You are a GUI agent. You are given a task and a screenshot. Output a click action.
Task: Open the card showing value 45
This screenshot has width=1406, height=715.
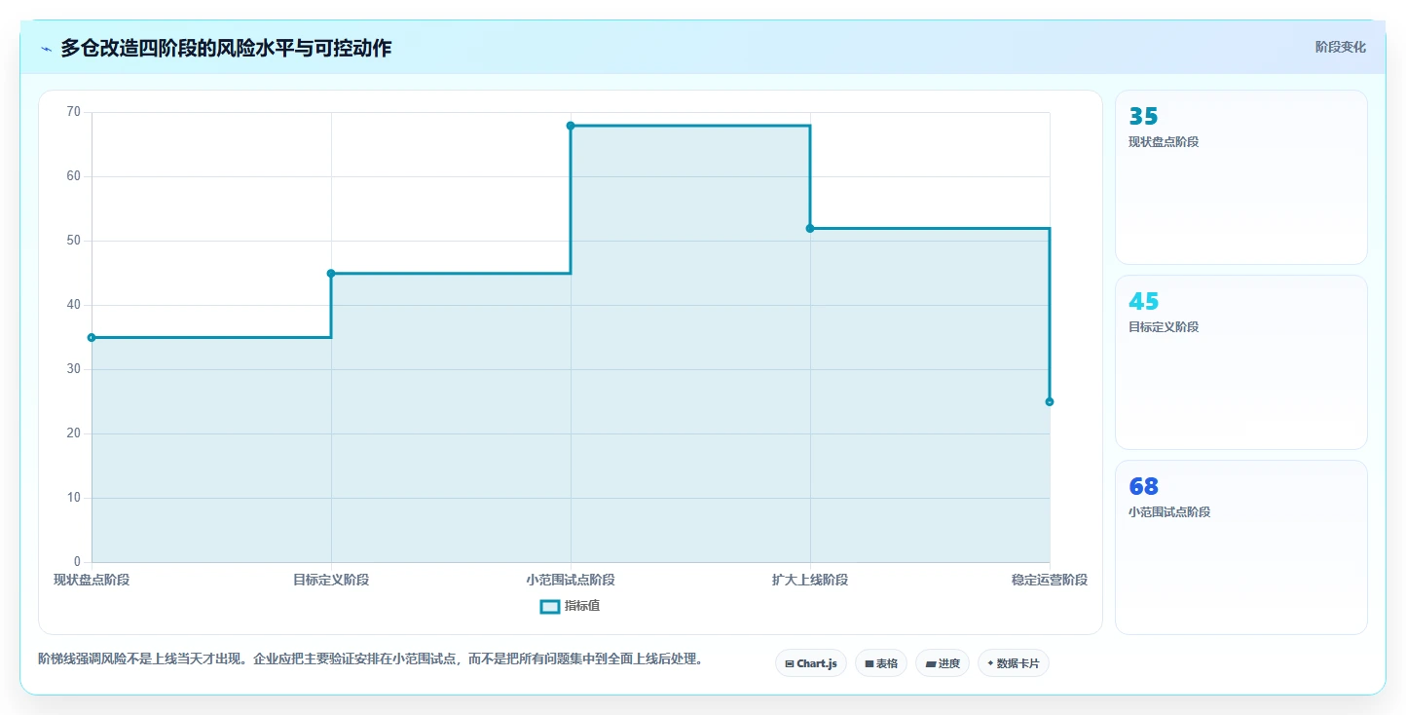(1241, 362)
